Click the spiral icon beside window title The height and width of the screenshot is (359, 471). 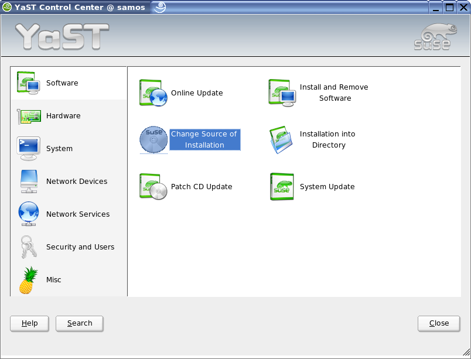tap(160, 7)
